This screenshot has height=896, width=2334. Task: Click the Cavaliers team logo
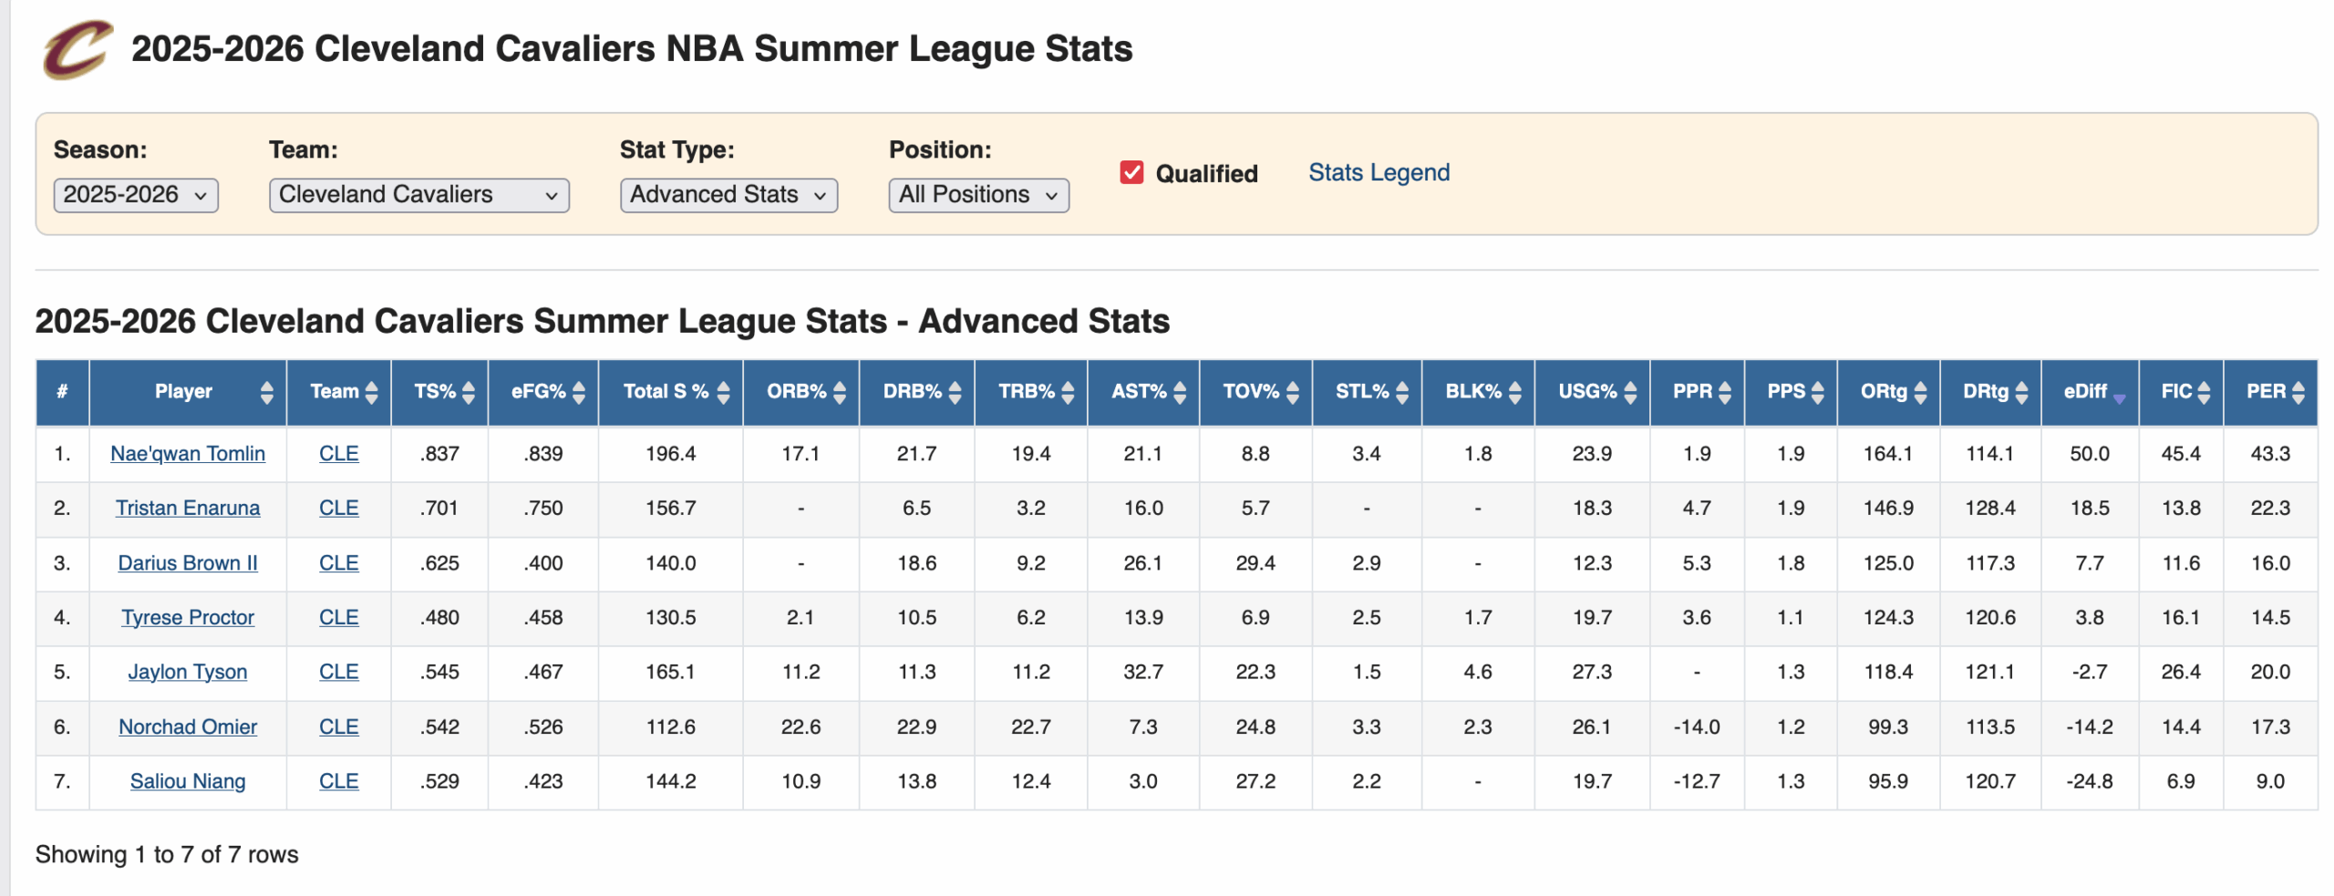[77, 49]
